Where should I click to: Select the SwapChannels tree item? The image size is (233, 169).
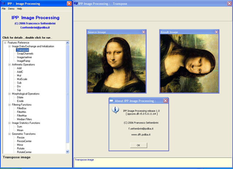25,54
